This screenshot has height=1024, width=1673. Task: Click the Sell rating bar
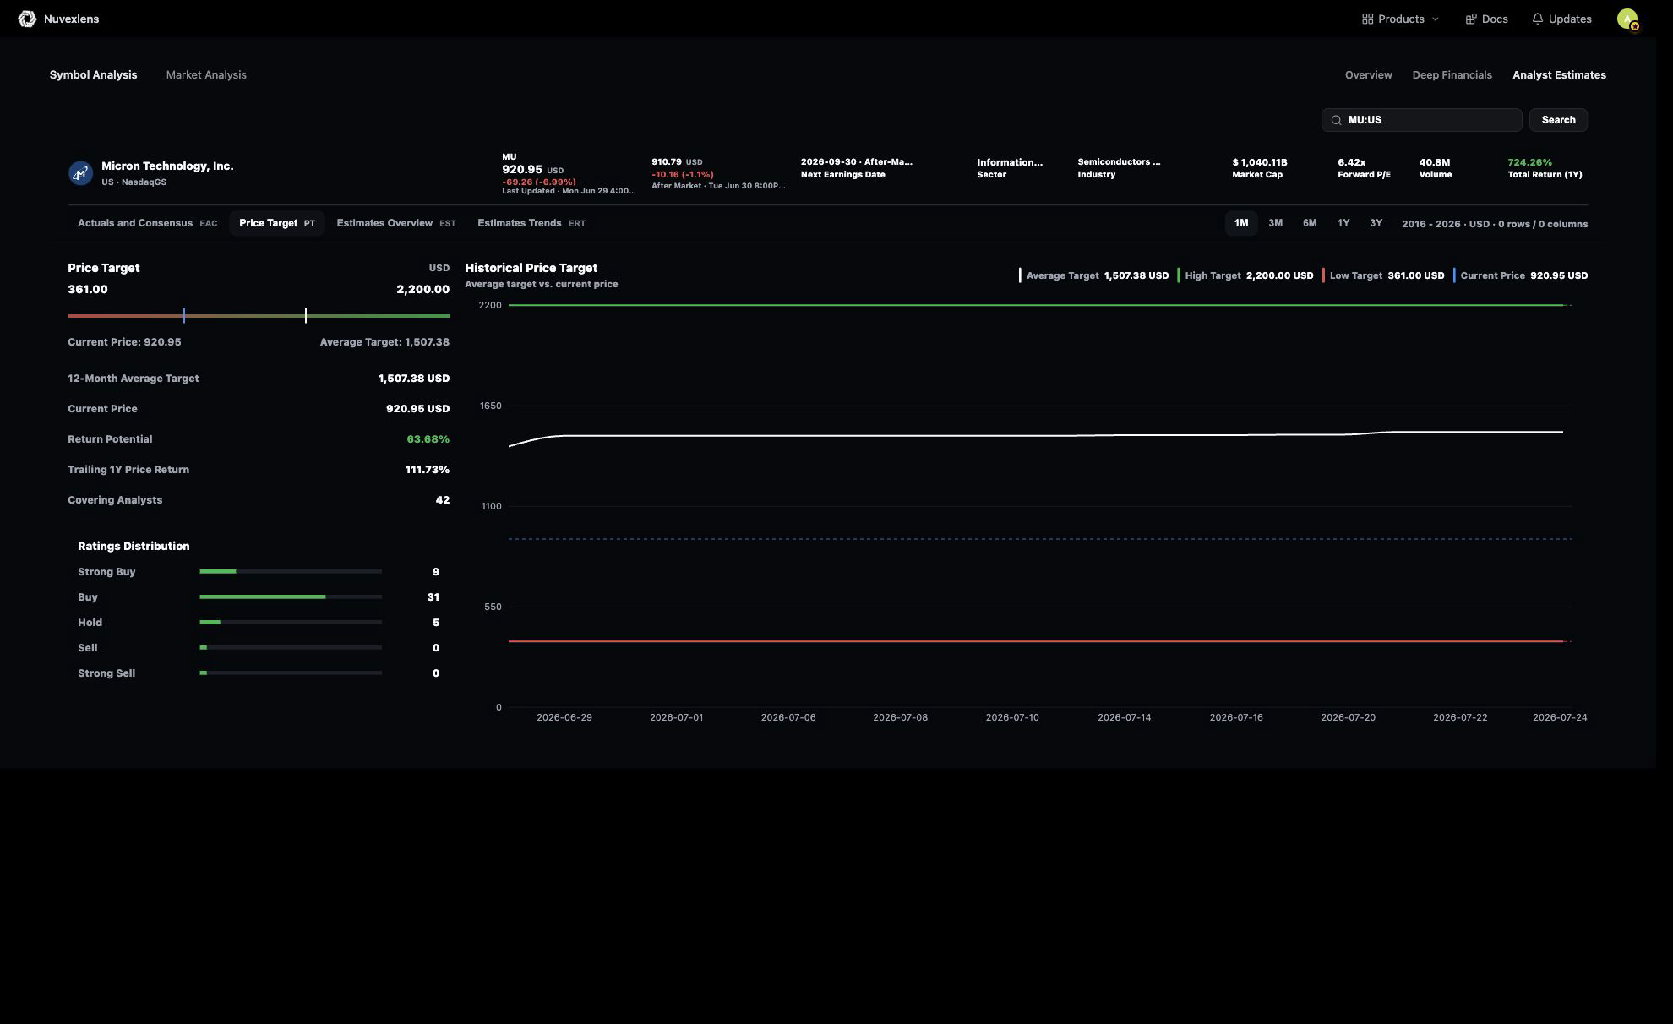[x=291, y=648]
